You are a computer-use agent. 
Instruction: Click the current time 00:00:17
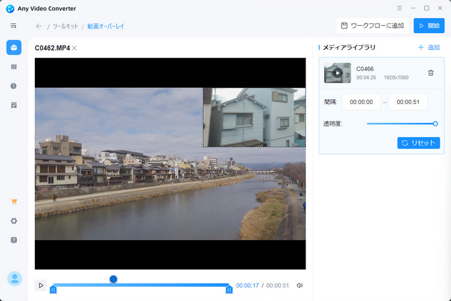[247, 285]
